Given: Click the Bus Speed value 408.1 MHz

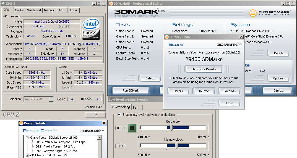Looking at the screenshot, I should (37, 82).
